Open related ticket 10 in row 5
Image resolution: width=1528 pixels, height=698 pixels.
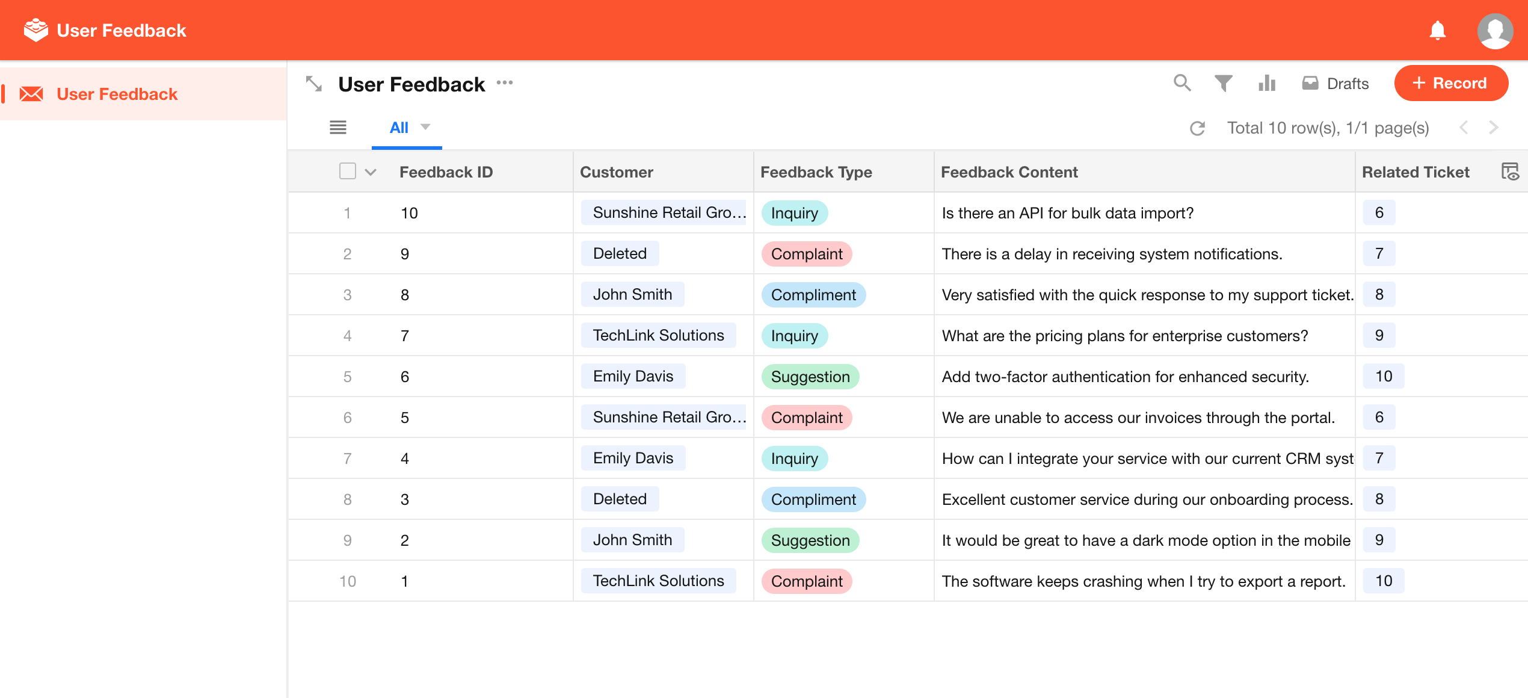pos(1383,377)
